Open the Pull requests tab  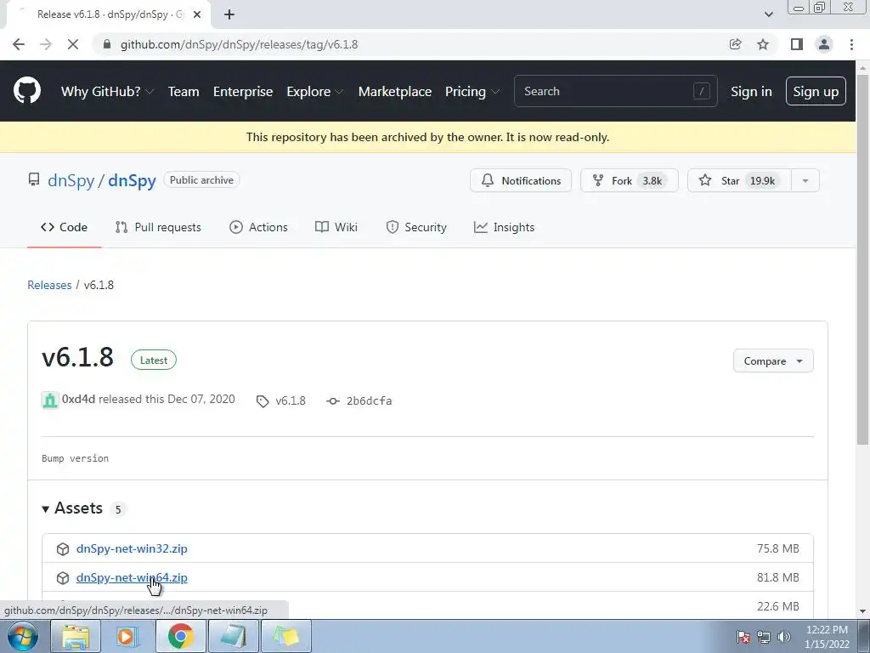[158, 227]
